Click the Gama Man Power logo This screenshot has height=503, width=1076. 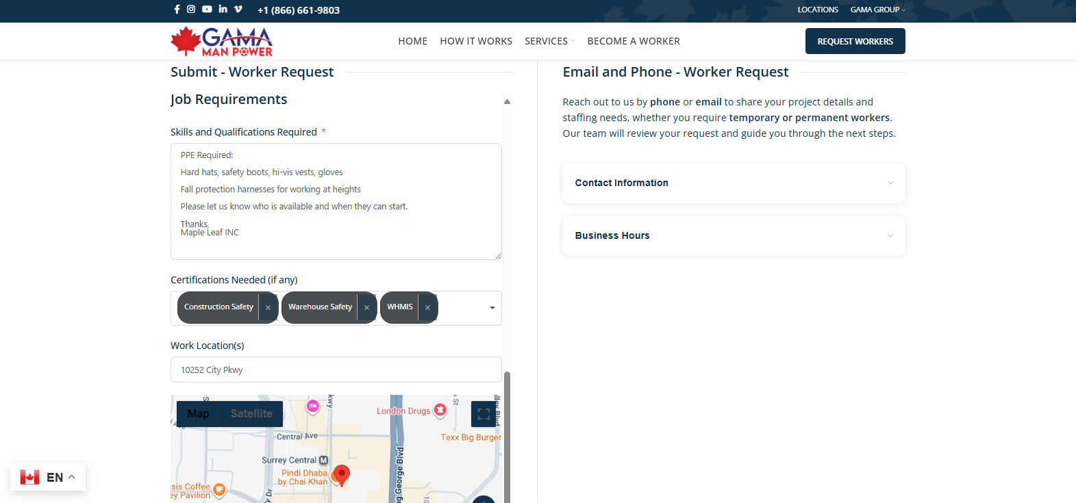tap(221, 42)
